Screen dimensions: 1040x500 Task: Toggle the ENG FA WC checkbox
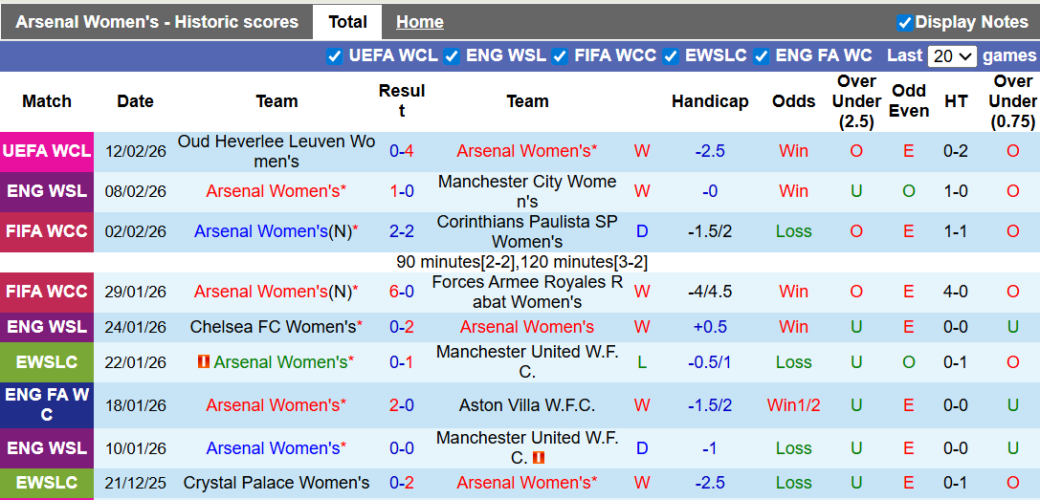click(761, 55)
